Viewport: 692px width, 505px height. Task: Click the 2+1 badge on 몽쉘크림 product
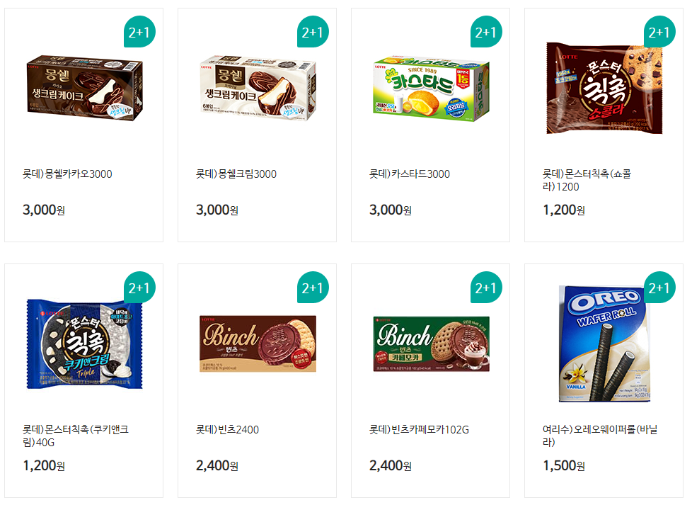313,32
